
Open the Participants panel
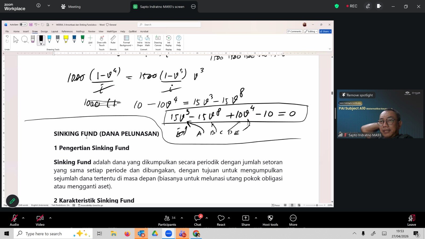167,220
